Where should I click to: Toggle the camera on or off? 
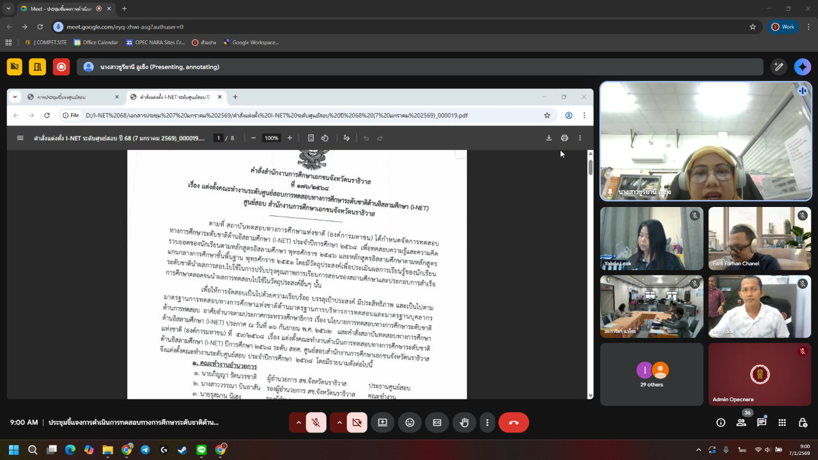(x=357, y=422)
